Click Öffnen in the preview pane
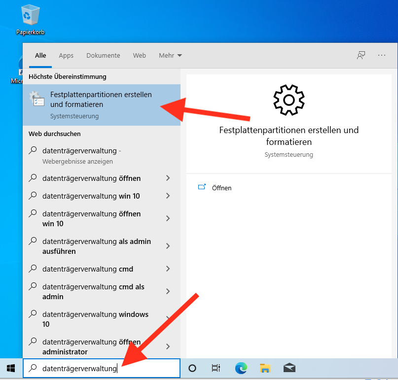The height and width of the screenshot is (380, 398). (x=221, y=188)
